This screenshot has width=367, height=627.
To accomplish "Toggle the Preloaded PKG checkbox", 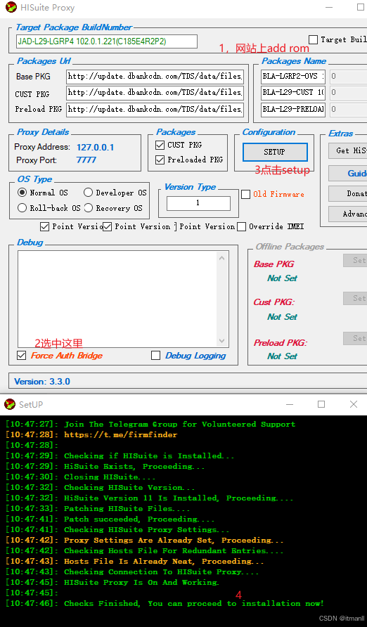I will point(160,160).
